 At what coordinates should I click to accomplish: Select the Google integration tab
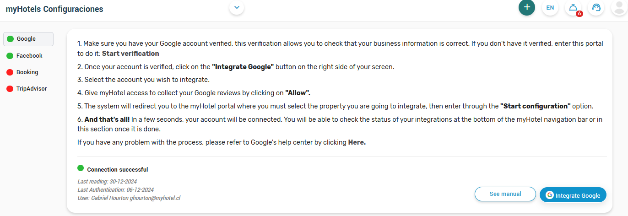[28, 39]
